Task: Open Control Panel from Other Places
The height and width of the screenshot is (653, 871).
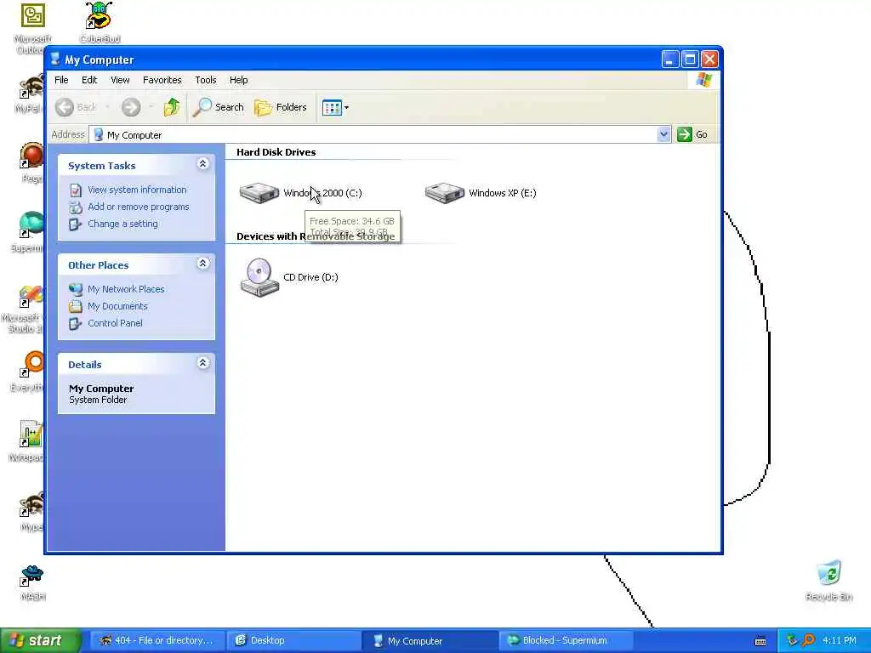Action: pyautogui.click(x=115, y=323)
